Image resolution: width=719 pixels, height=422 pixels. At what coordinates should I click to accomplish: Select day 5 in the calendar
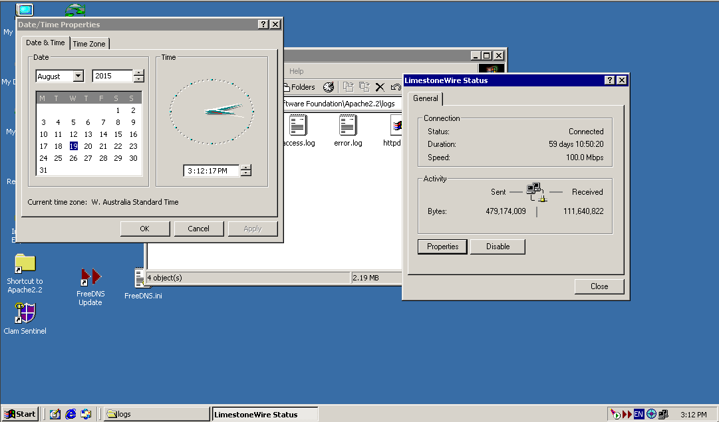pyautogui.click(x=73, y=122)
